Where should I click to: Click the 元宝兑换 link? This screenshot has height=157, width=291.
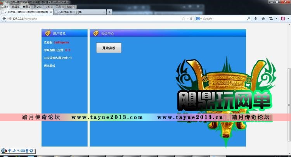coord(58,58)
